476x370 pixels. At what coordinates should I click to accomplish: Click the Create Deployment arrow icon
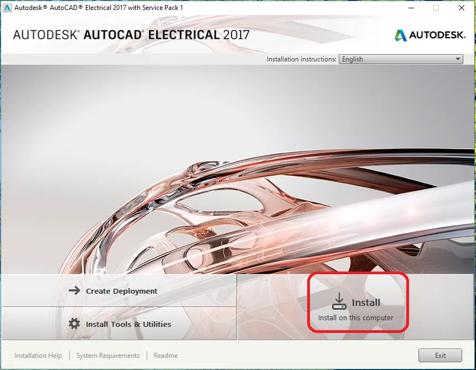tap(75, 290)
